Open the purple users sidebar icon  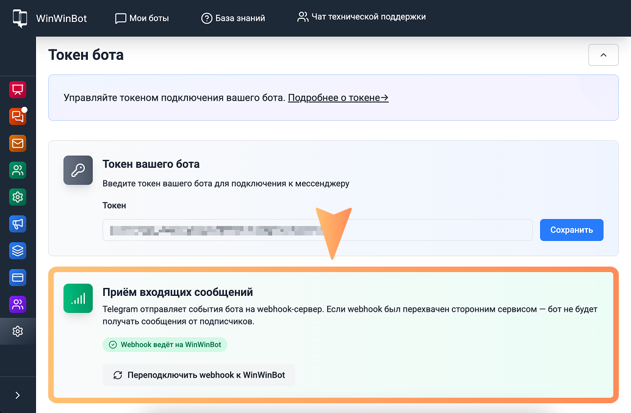click(x=18, y=304)
